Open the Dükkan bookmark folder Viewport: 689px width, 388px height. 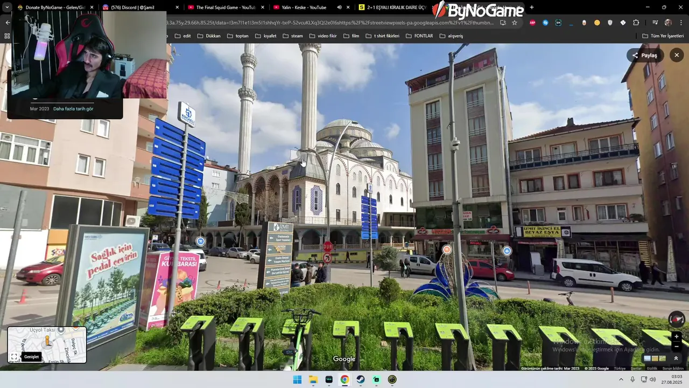click(x=209, y=36)
